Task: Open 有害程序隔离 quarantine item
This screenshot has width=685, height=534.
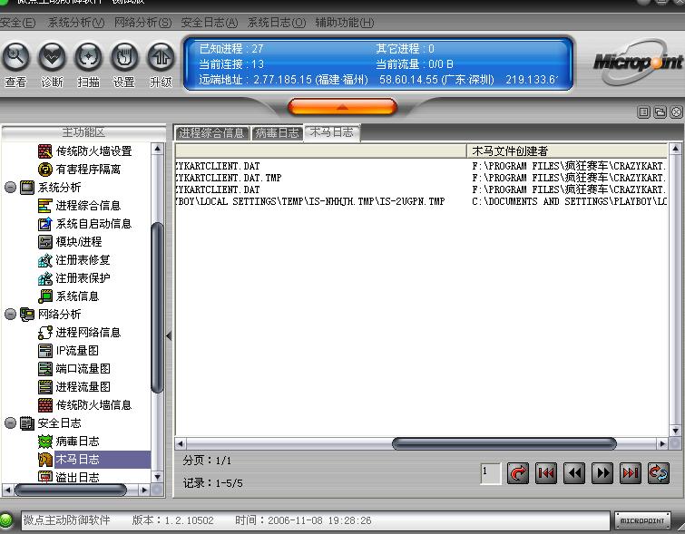Action: tap(80, 169)
